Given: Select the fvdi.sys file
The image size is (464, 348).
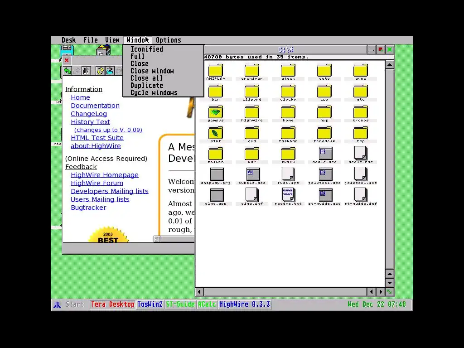Looking at the screenshot, I should click(x=288, y=176).
